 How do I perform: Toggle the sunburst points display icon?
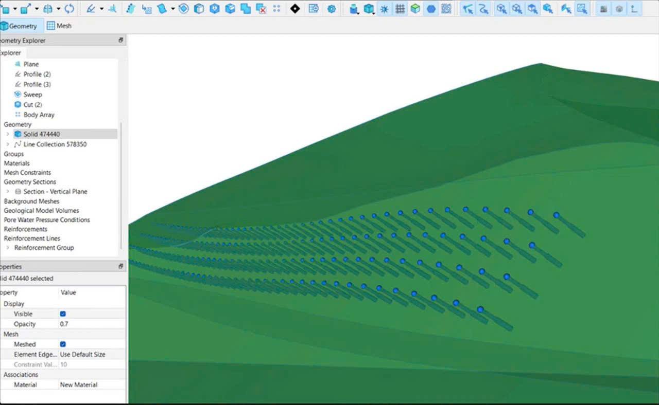click(384, 8)
